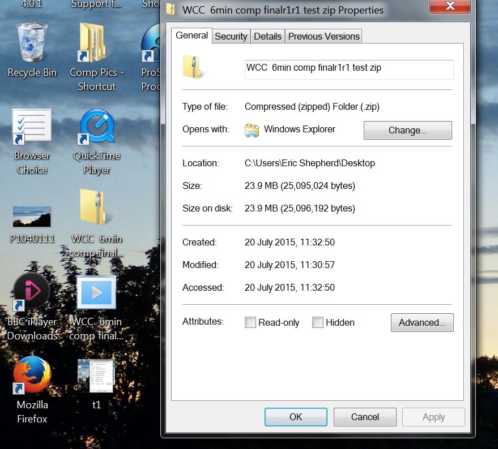Tick the Hidden attribute checkbox
The height and width of the screenshot is (449, 498).
318,322
